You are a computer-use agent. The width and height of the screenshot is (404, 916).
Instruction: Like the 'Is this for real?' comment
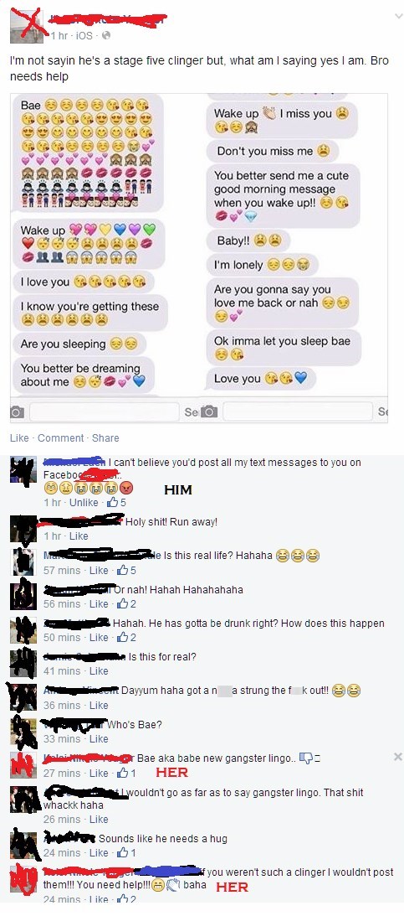[x=99, y=671]
